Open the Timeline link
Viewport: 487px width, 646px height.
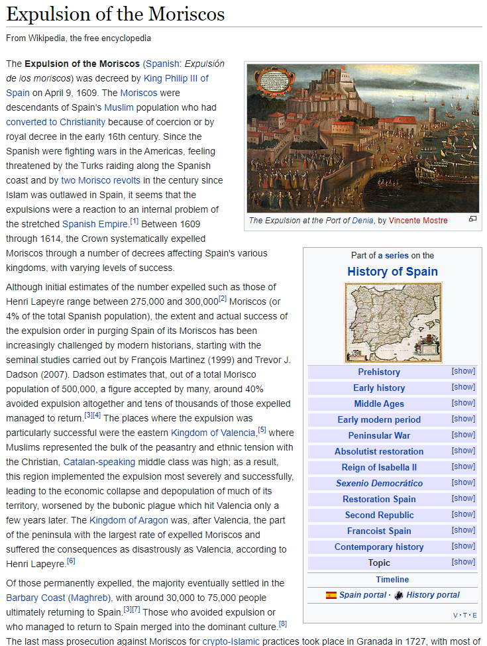pos(392,580)
